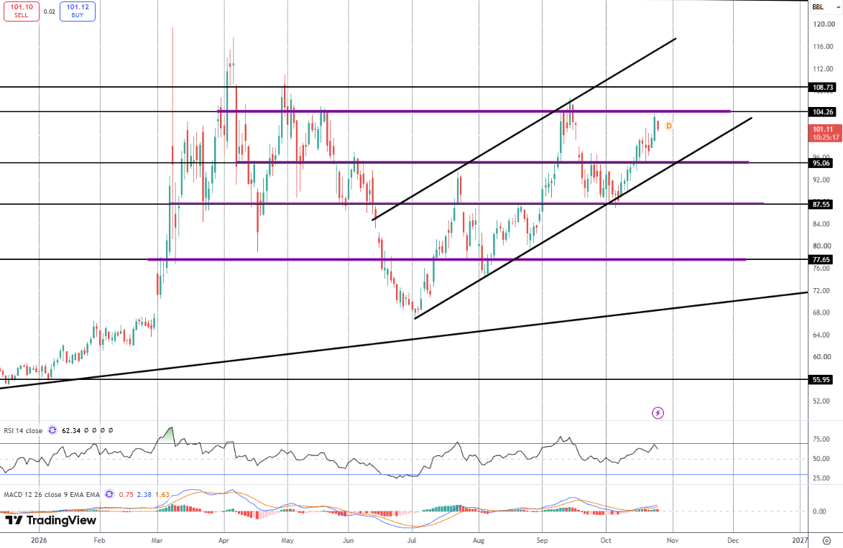
Task: Click the 2027 time axis label
Action: (x=799, y=540)
